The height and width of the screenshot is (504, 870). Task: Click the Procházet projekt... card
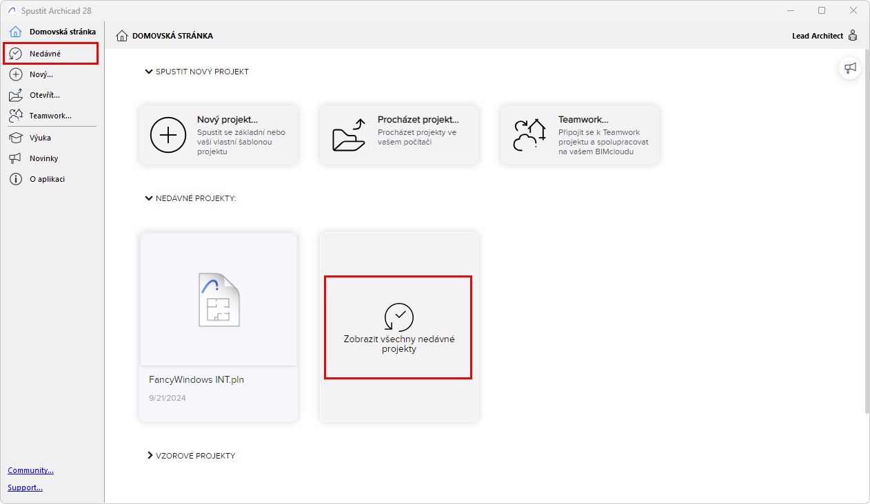click(399, 134)
